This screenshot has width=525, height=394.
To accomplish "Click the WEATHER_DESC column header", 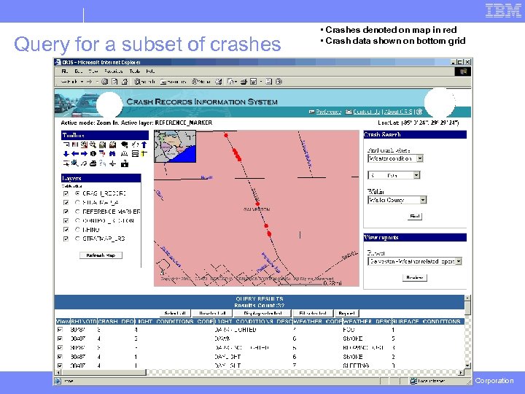I will (x=367, y=321).
